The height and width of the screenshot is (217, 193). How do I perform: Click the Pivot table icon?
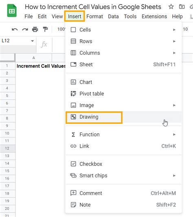click(73, 93)
